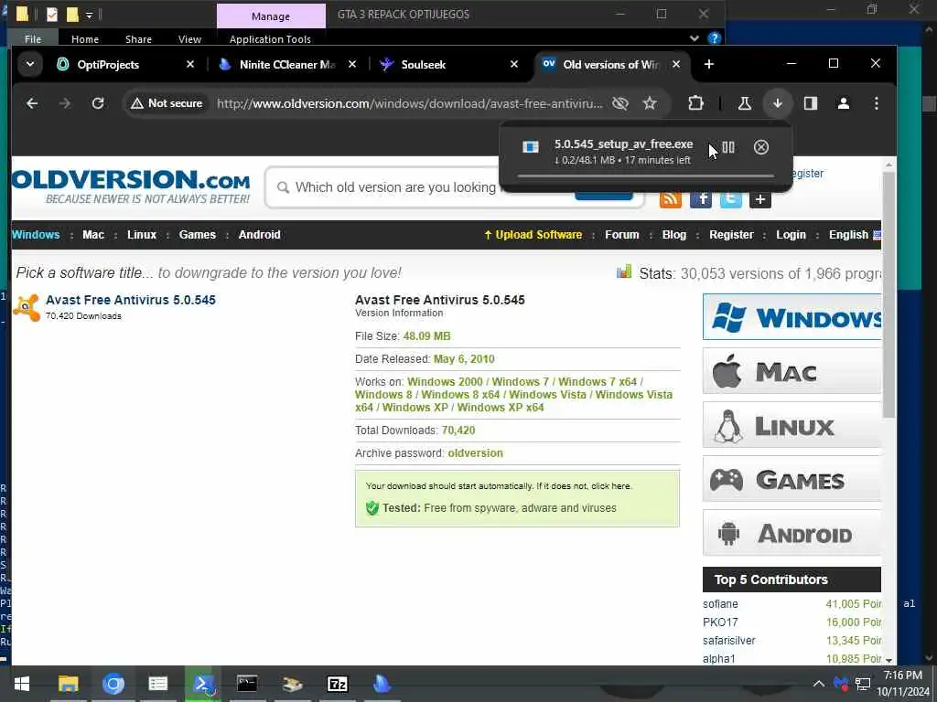Image resolution: width=937 pixels, height=702 pixels.
Task: Open the Facebook social icon
Action: coord(701,198)
